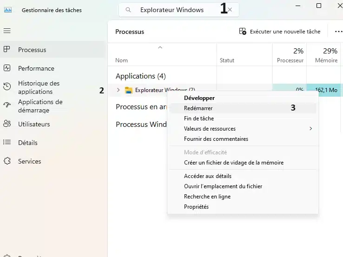343x257 pixels.
Task: Maximize the Task Manager window
Action: pos(319,6)
